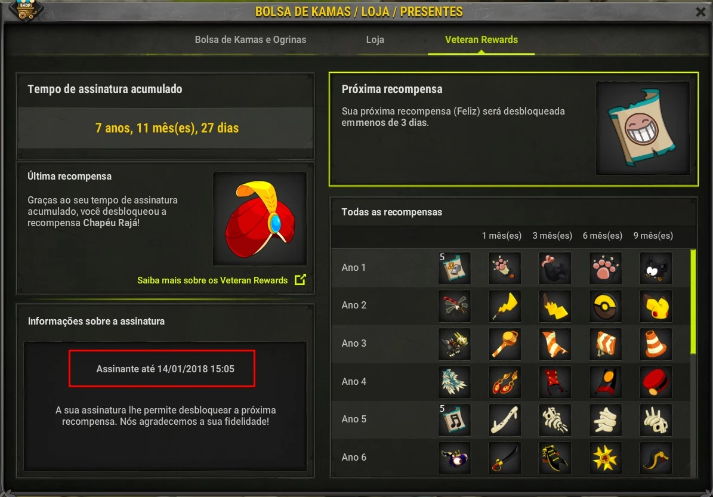
Task: Select Ano 1 emote scroll with music note
Action: [x=454, y=268]
